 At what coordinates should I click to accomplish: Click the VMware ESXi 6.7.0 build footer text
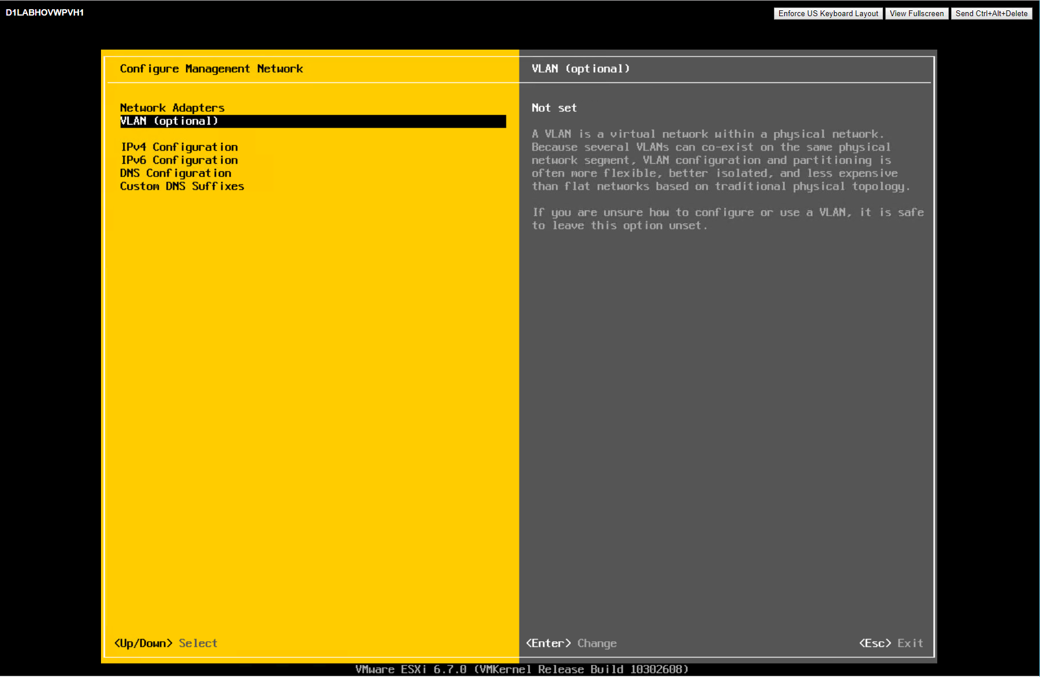(x=522, y=669)
